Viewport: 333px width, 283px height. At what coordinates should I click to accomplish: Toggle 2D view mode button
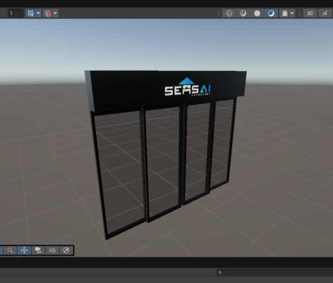click(310, 13)
